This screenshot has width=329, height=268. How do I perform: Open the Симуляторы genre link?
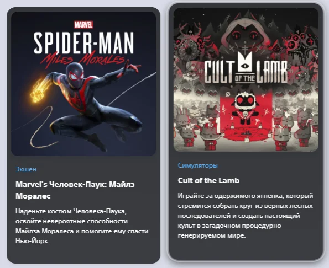197,165
